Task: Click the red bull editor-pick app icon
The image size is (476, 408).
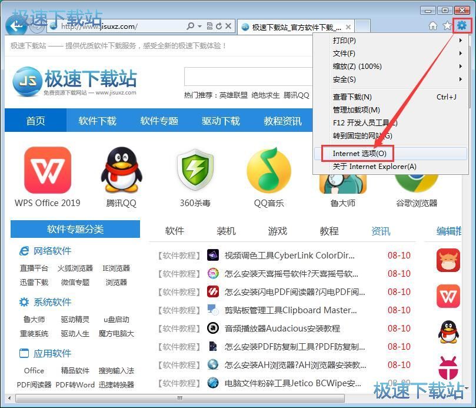Action: 448,260
